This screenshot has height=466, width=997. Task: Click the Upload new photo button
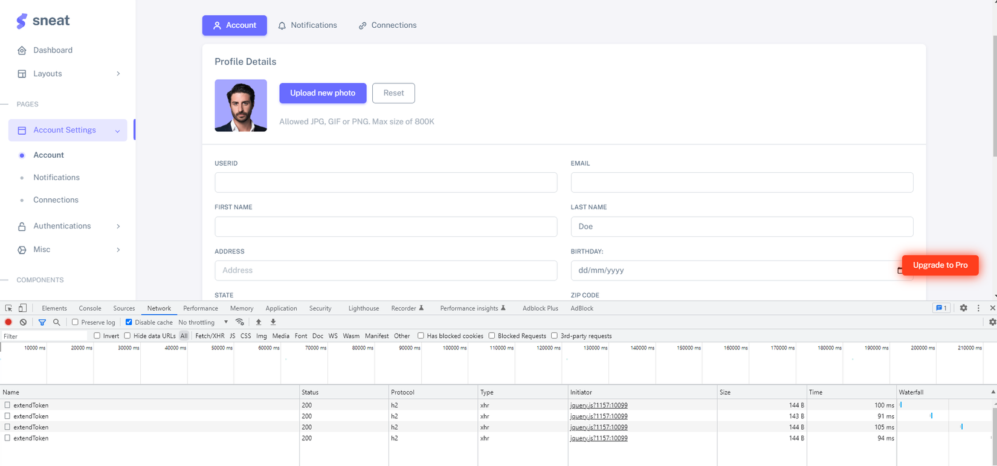pos(323,93)
